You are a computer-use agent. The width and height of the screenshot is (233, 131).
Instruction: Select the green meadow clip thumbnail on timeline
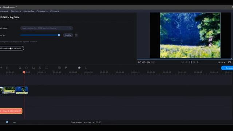(x=9, y=90)
